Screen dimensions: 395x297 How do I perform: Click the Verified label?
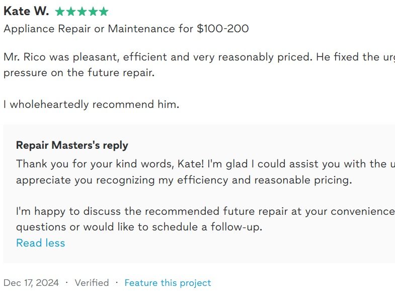coord(92,282)
